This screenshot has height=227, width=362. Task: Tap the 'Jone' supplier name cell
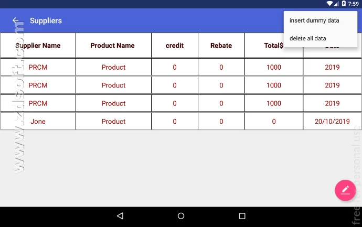(38, 121)
